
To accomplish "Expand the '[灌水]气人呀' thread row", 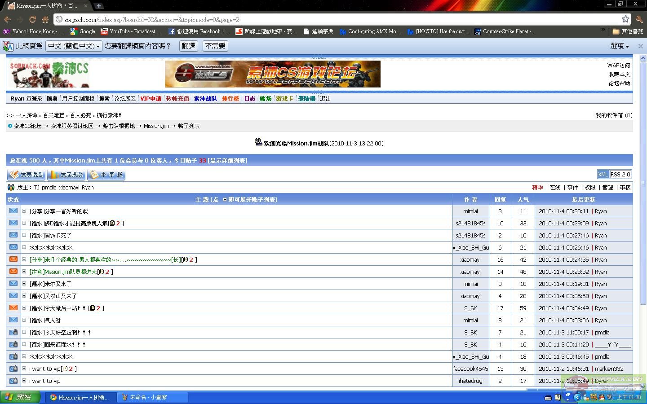I will [24, 320].
